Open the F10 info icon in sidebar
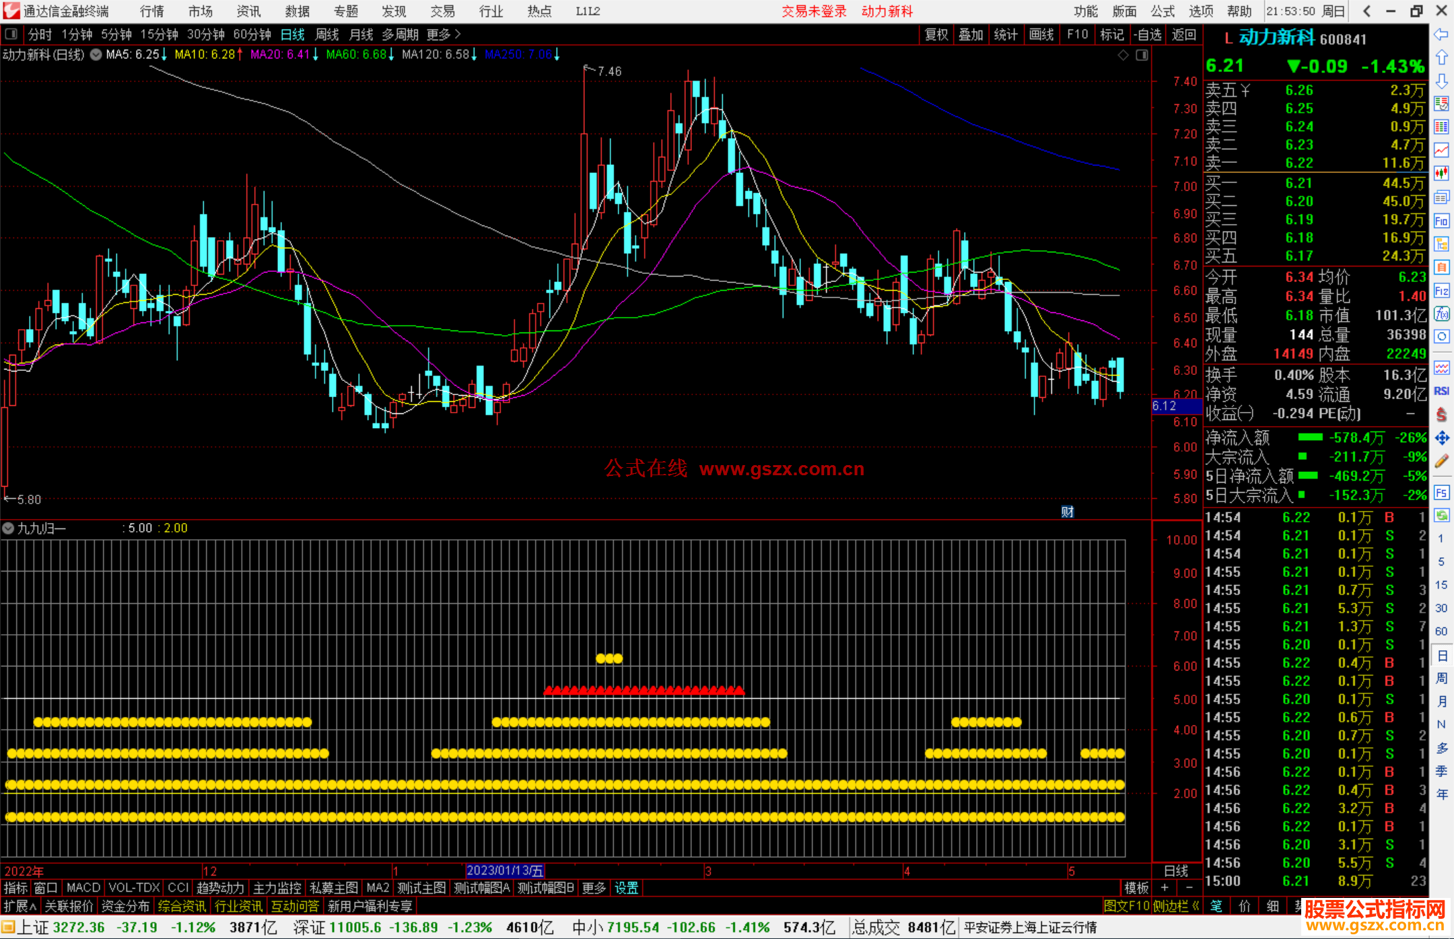Screen dimensions: 1454x939 [x=1441, y=221]
